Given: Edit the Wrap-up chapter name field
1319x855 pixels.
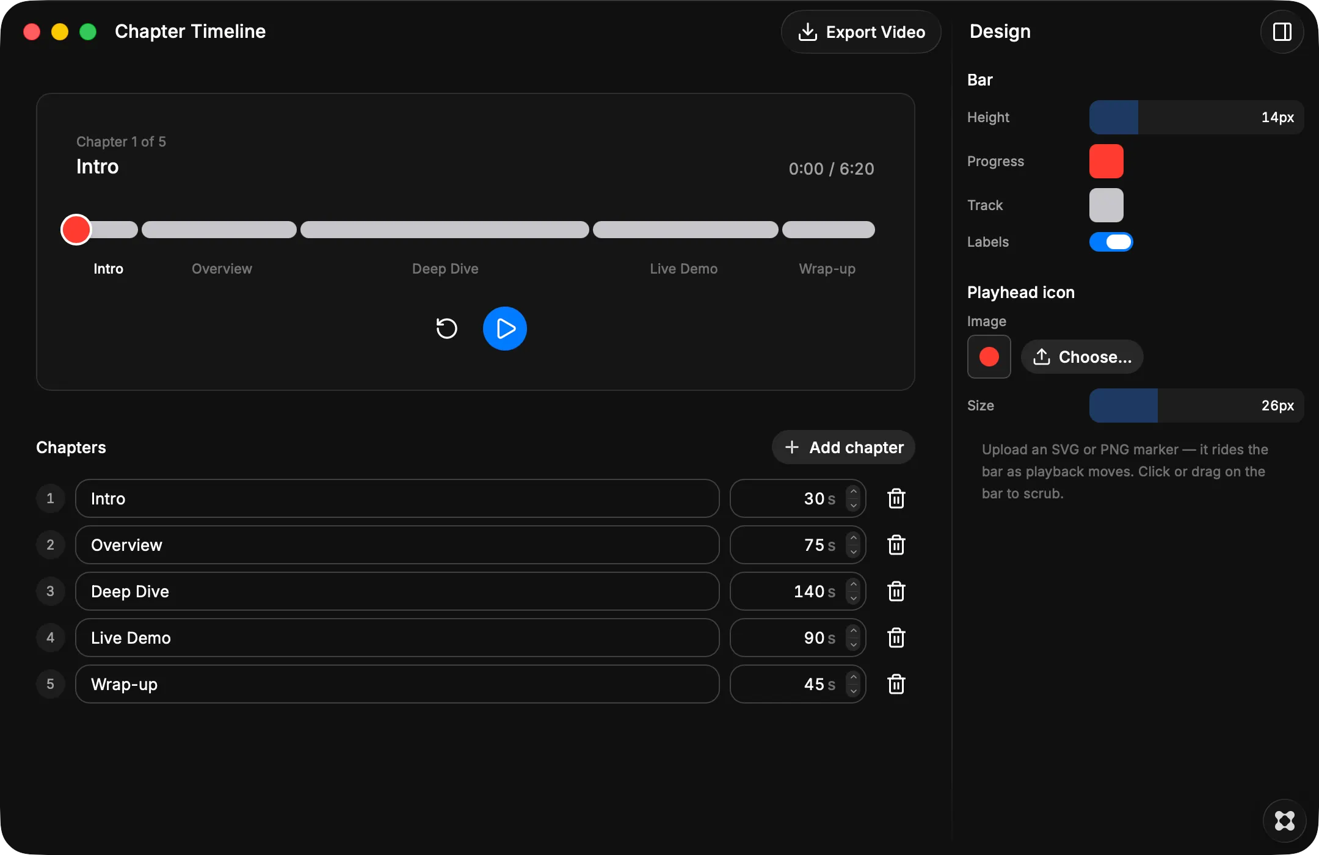Looking at the screenshot, I should (398, 684).
